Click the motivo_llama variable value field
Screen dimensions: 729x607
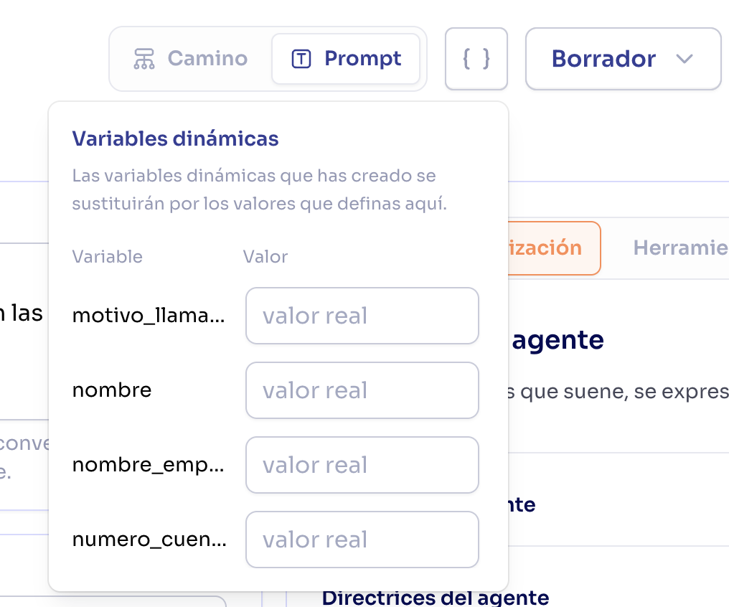(x=362, y=316)
